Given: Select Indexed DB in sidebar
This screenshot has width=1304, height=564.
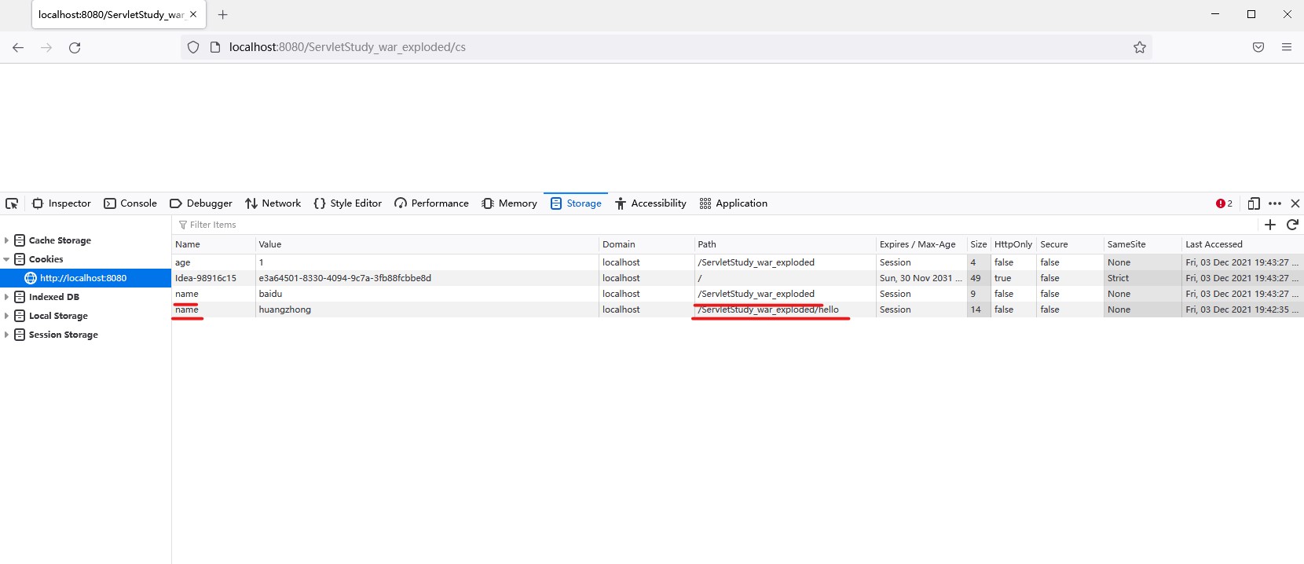Looking at the screenshot, I should pos(53,297).
